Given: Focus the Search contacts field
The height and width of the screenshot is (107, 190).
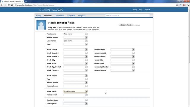Looking at the screenshot, I should coord(127,15).
